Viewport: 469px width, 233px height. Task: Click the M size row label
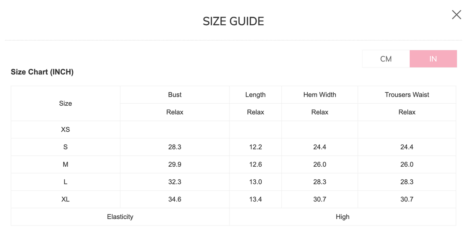65,164
